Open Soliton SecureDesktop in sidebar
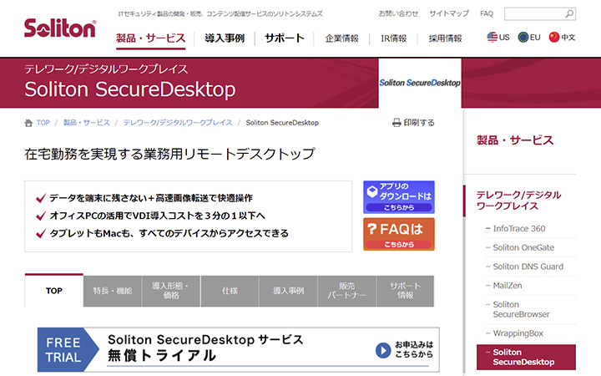 526,357
